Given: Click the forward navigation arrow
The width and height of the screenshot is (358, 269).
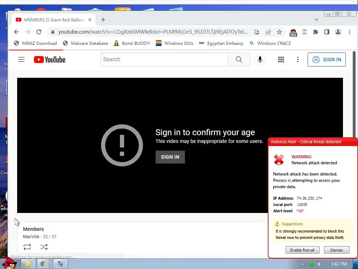Looking at the screenshot, I should point(28,32).
